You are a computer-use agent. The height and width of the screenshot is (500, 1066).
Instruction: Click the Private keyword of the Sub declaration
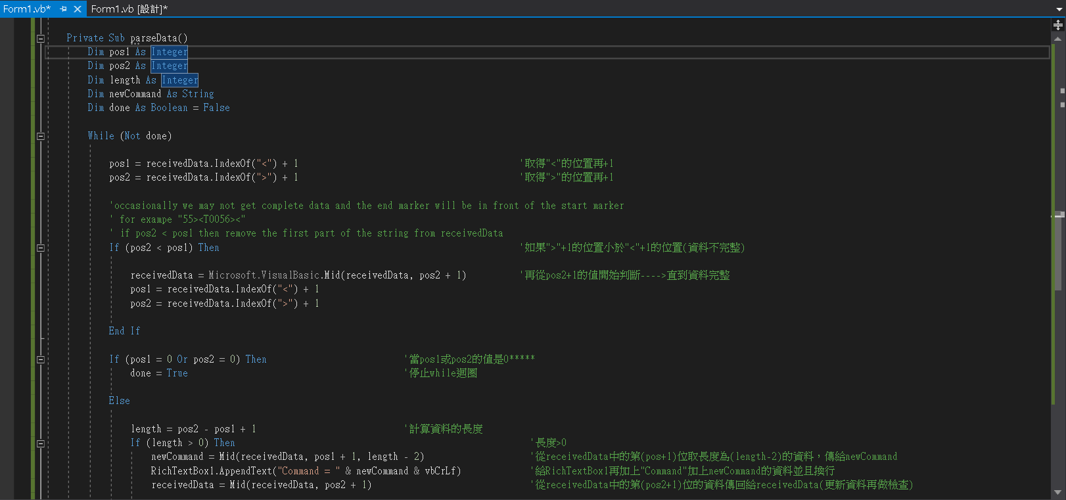[x=85, y=38]
